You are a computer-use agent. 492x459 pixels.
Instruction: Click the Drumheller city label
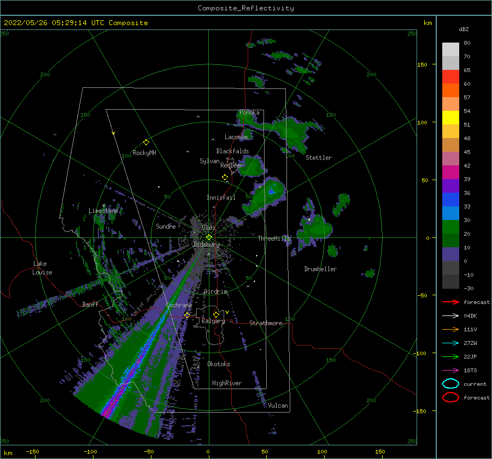pyautogui.click(x=320, y=269)
